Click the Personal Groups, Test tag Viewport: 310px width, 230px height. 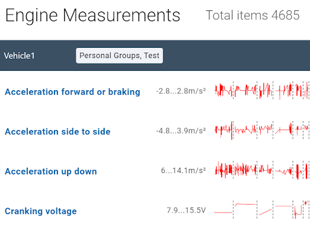[119, 56]
